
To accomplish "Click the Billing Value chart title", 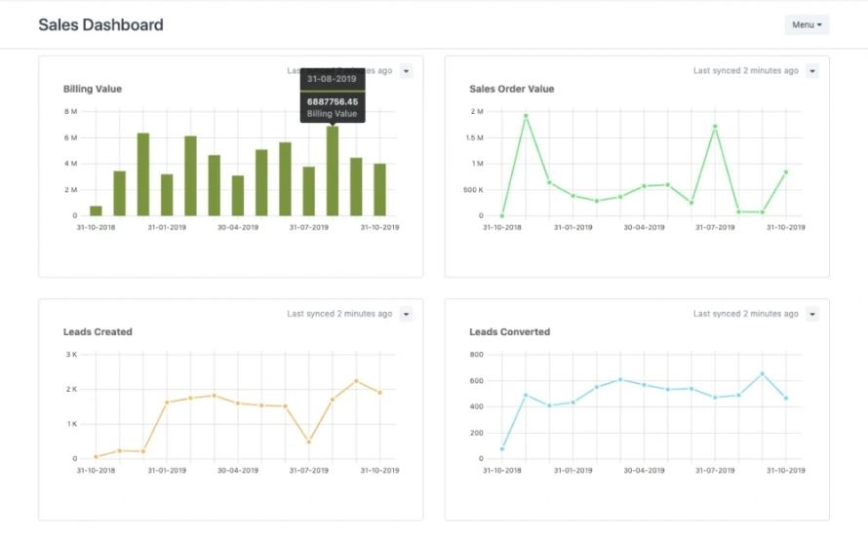I will pos(93,89).
